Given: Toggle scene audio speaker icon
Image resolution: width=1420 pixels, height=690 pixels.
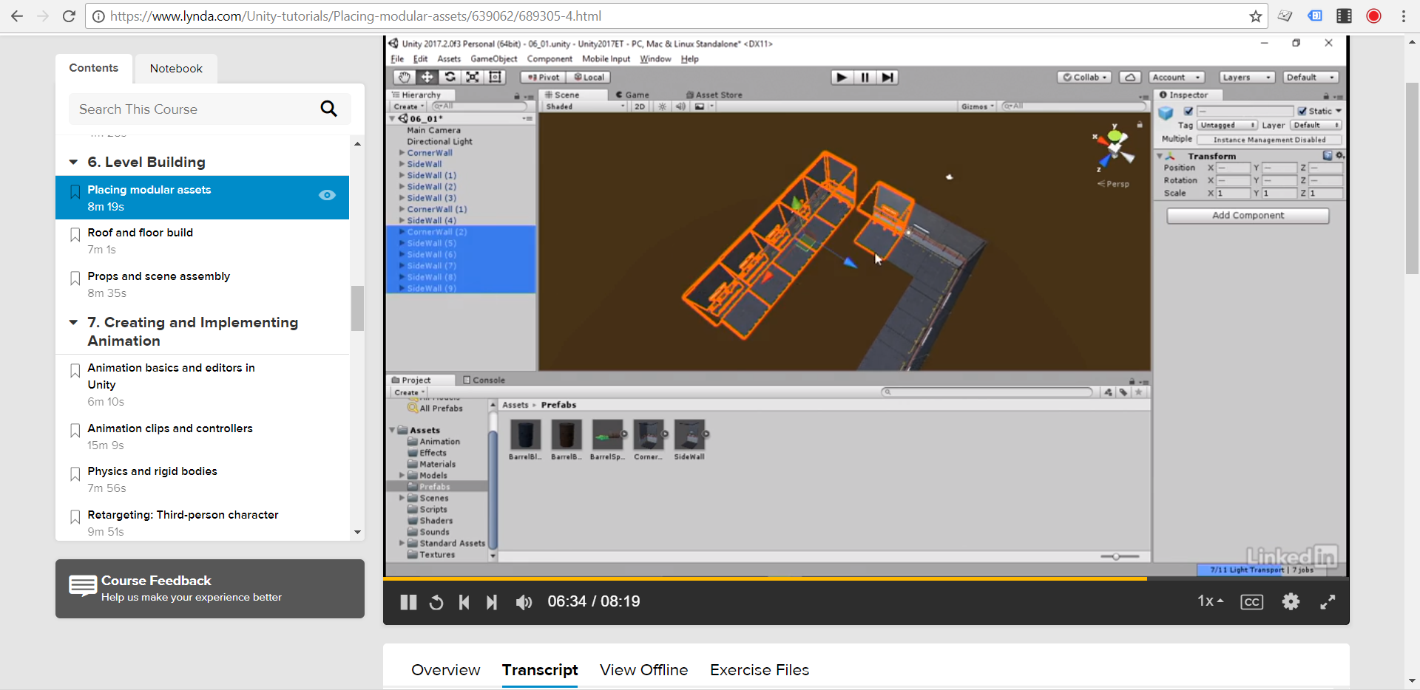Looking at the screenshot, I should (680, 106).
